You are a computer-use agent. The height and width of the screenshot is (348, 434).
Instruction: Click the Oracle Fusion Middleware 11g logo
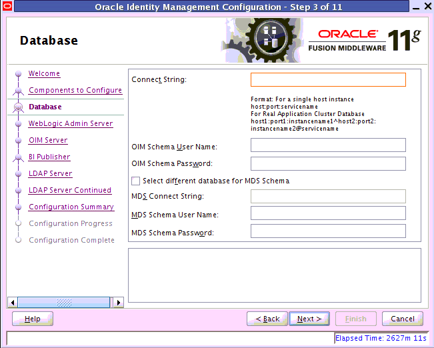tap(365, 41)
